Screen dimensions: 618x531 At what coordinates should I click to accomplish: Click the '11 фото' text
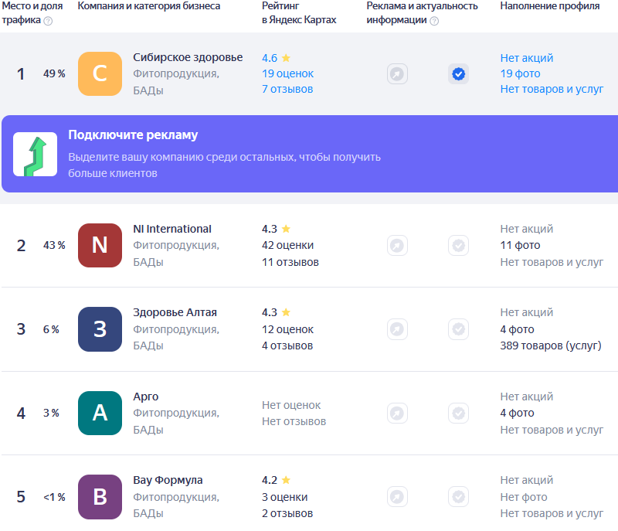[x=520, y=245]
